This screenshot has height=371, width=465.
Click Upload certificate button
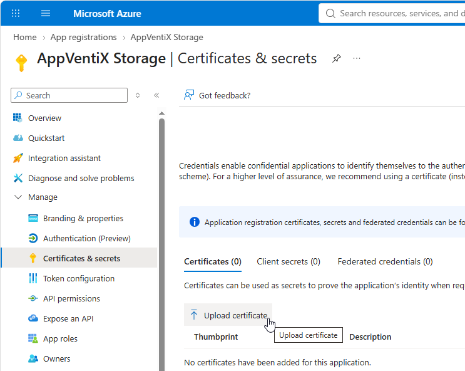(x=228, y=315)
